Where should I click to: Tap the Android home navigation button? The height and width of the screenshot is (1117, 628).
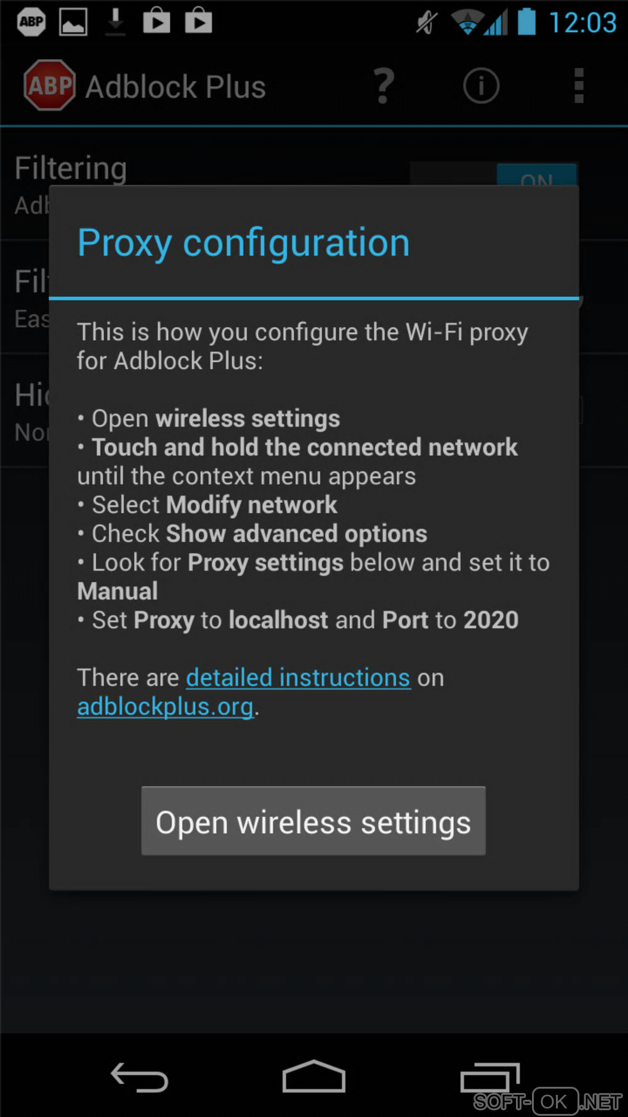313,1076
